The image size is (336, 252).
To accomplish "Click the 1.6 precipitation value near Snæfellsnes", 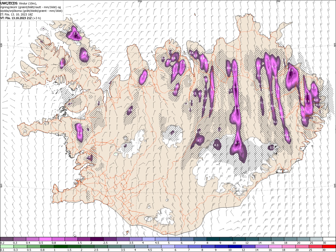I will tap(80, 133).
